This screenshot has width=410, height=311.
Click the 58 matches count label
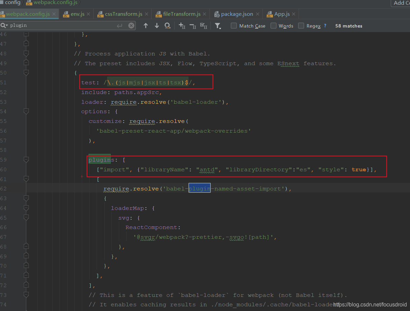click(x=349, y=26)
